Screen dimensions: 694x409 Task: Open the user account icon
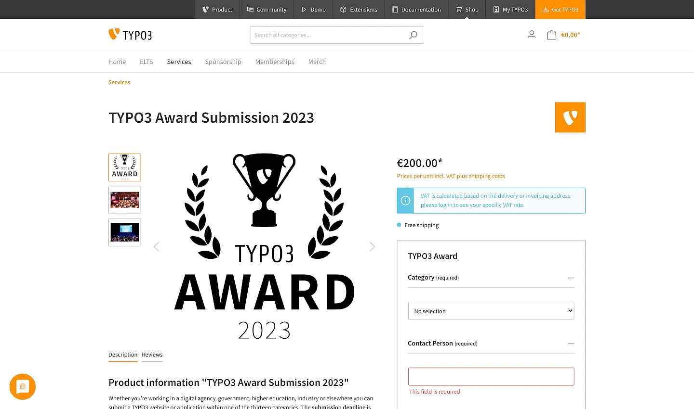tap(532, 34)
